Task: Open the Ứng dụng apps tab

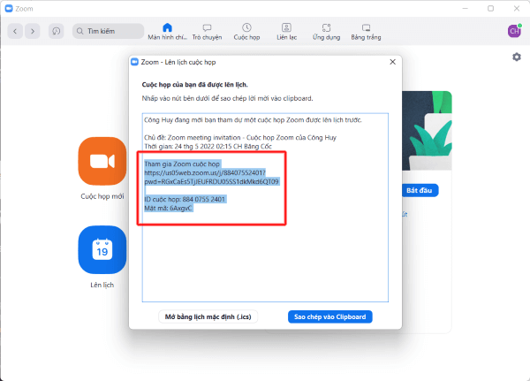Action: [x=327, y=32]
